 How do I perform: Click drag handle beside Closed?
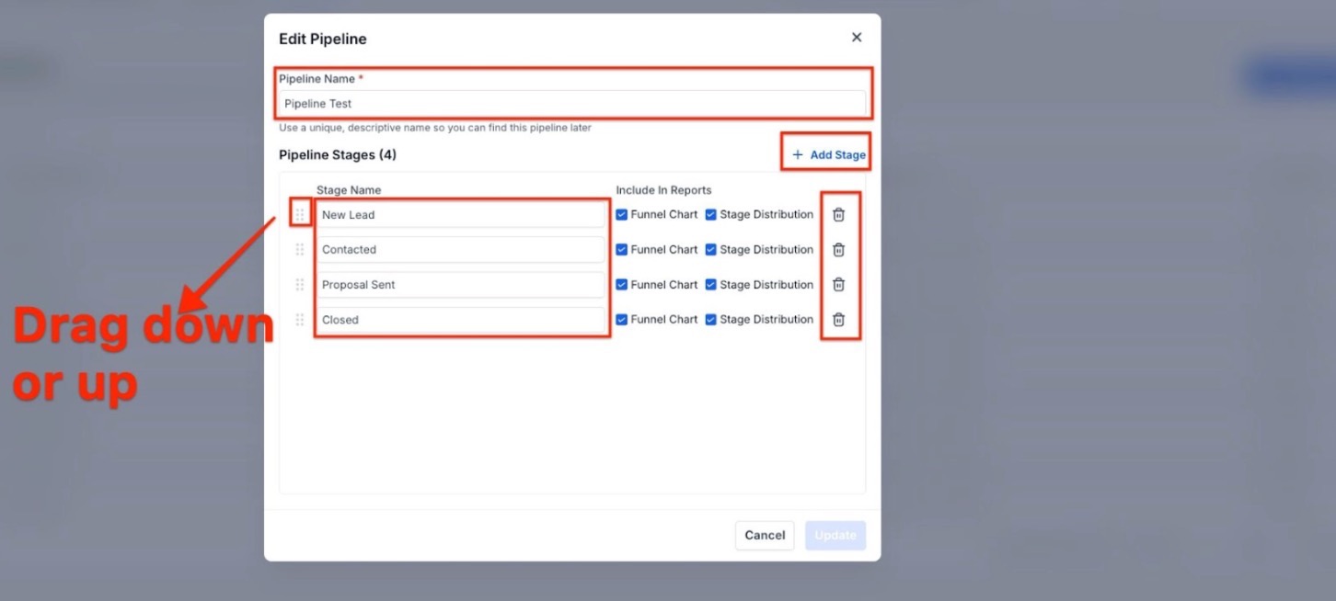click(x=300, y=320)
